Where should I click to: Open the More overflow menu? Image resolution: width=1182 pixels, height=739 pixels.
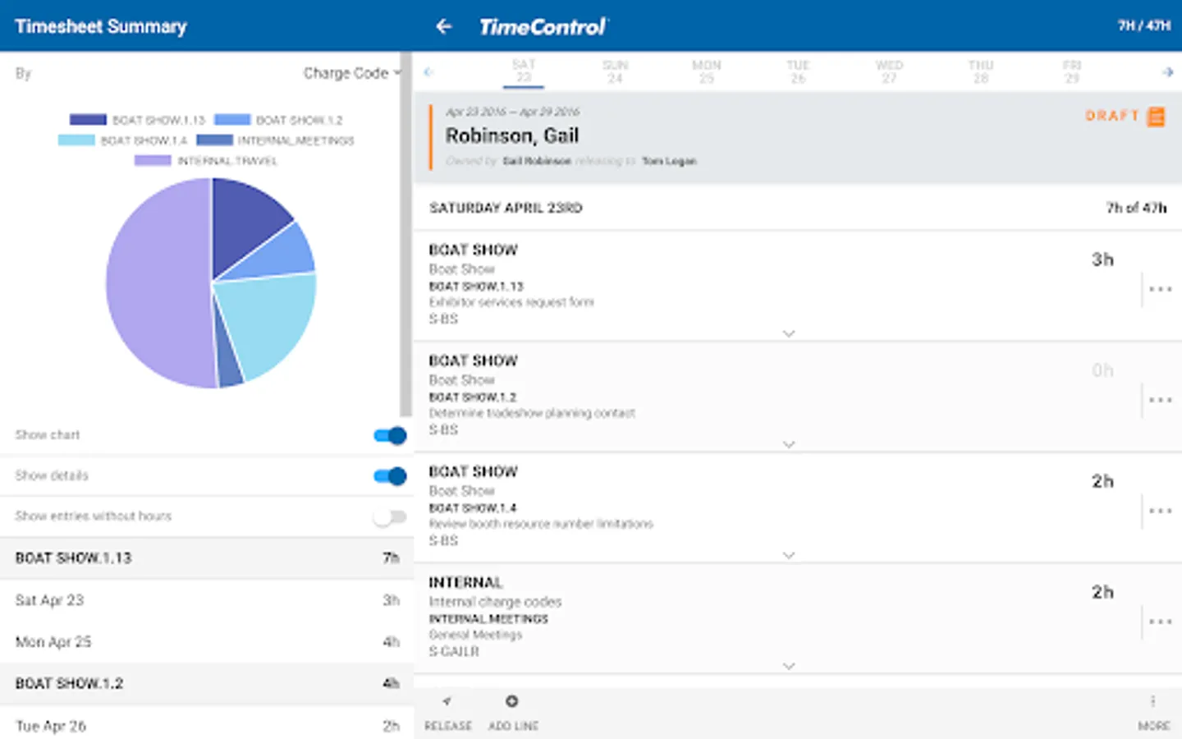pos(1153,701)
